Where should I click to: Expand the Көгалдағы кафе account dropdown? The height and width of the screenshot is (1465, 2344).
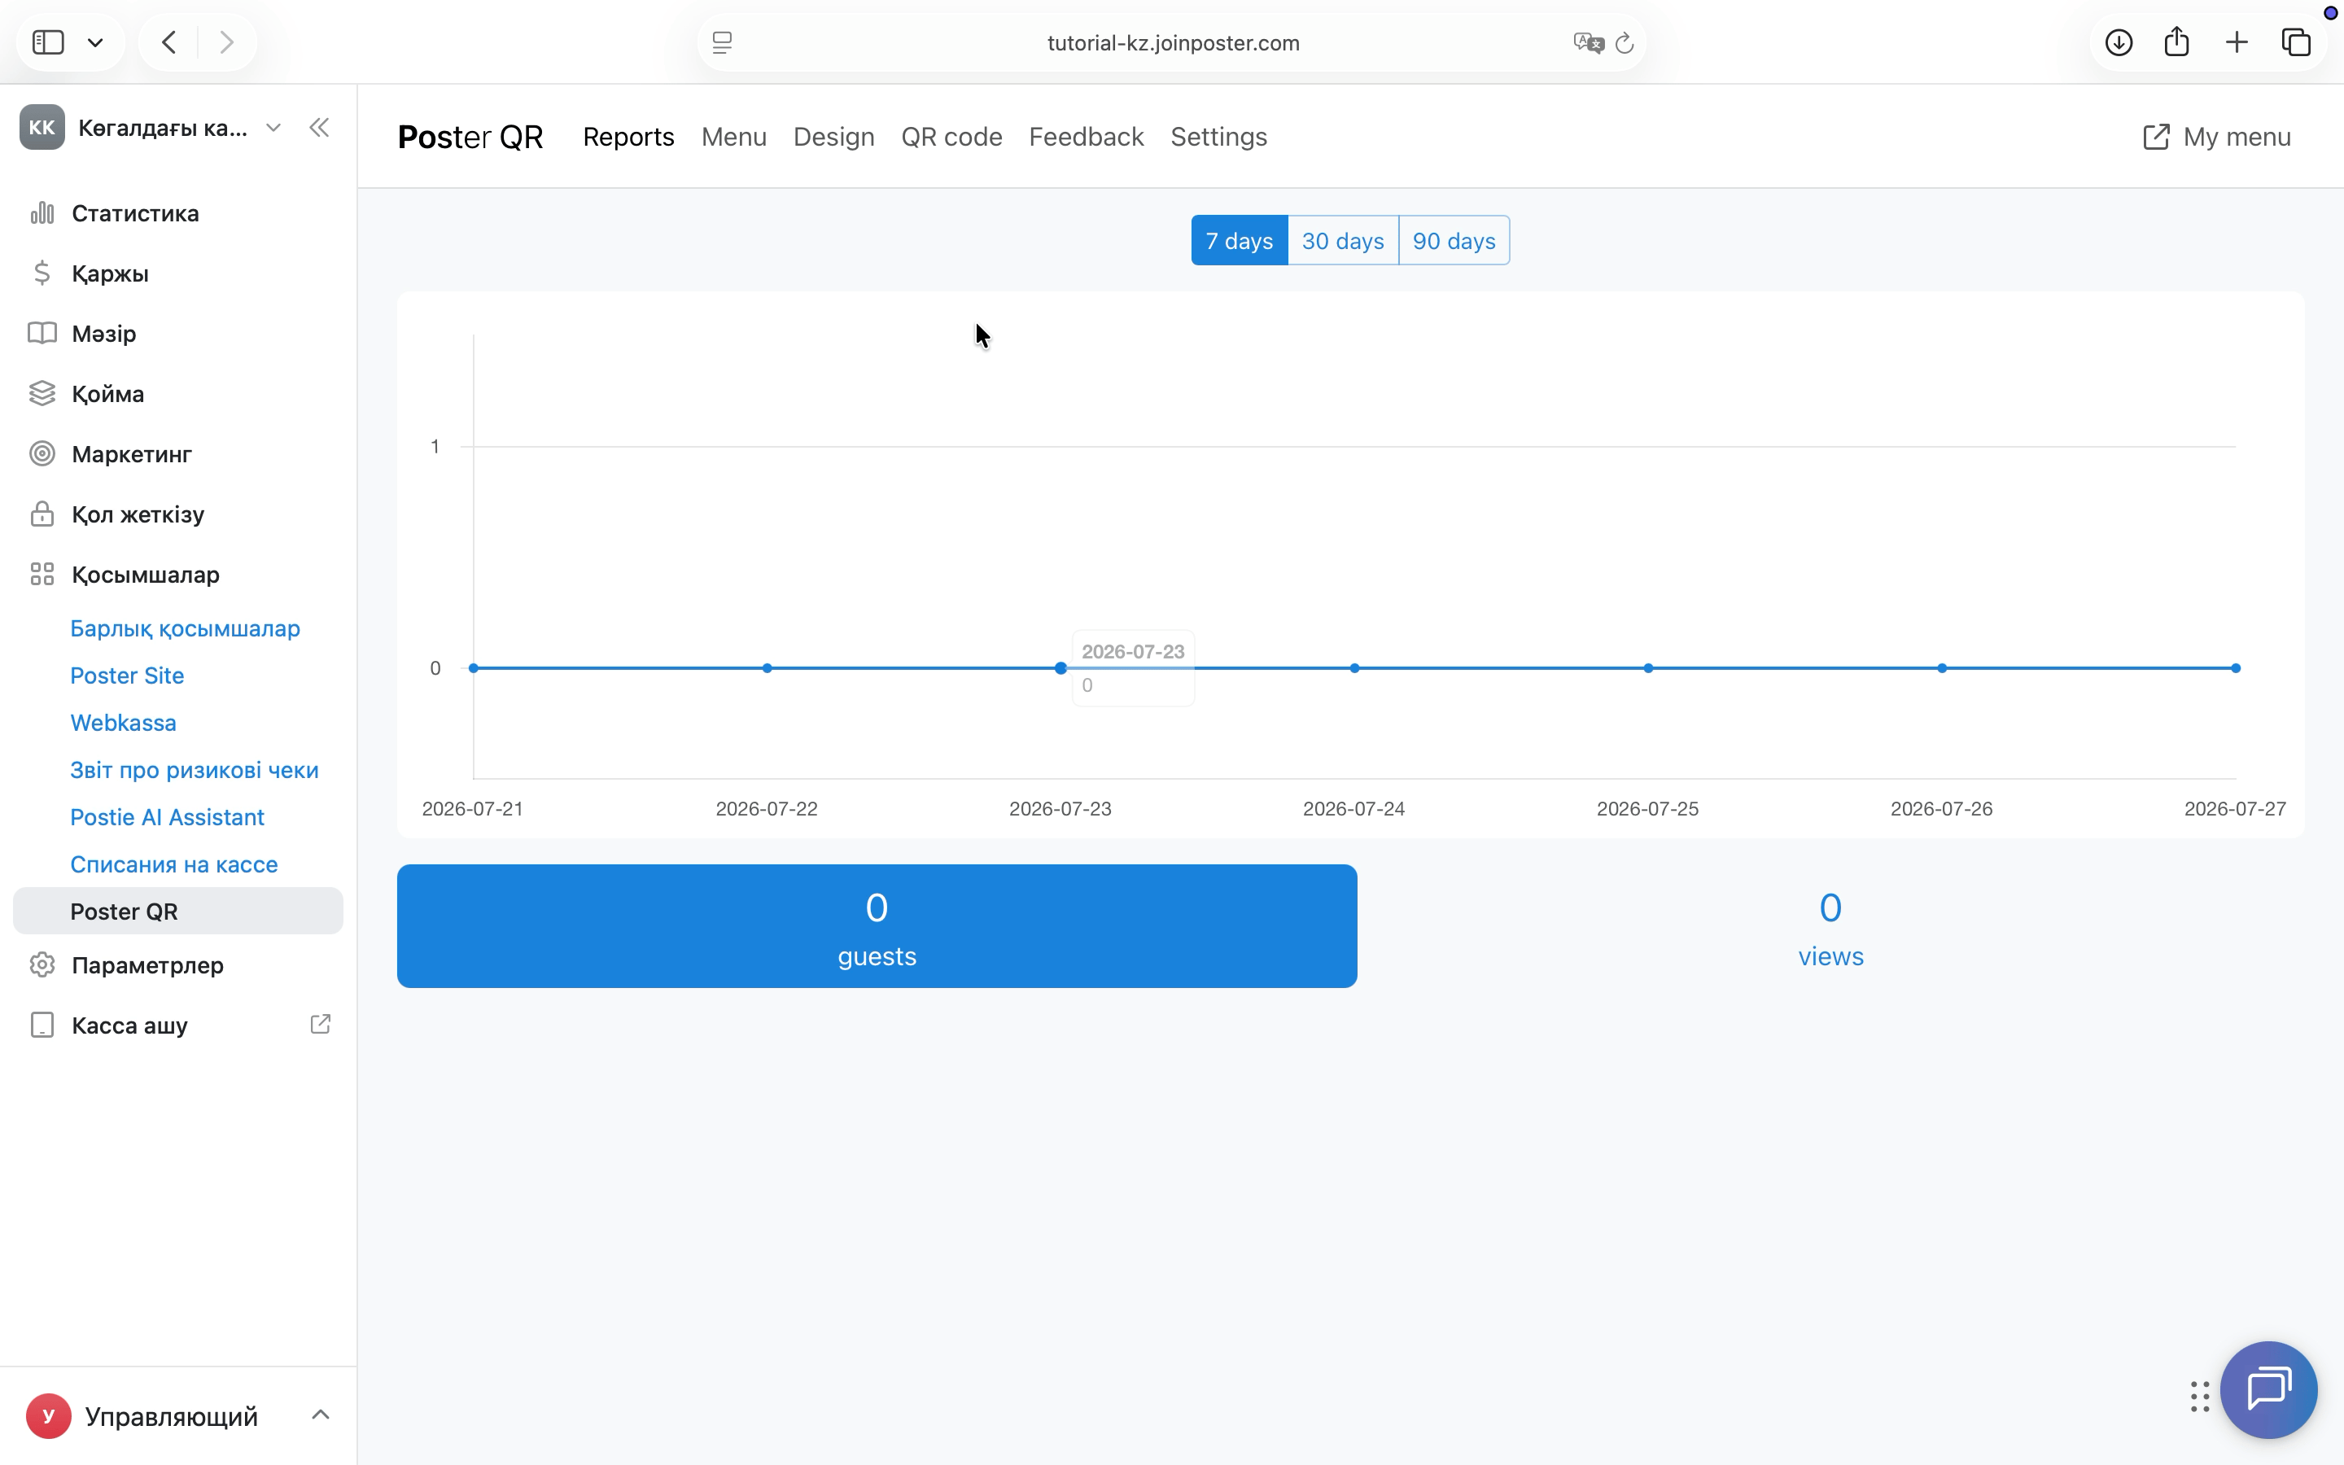click(x=273, y=128)
